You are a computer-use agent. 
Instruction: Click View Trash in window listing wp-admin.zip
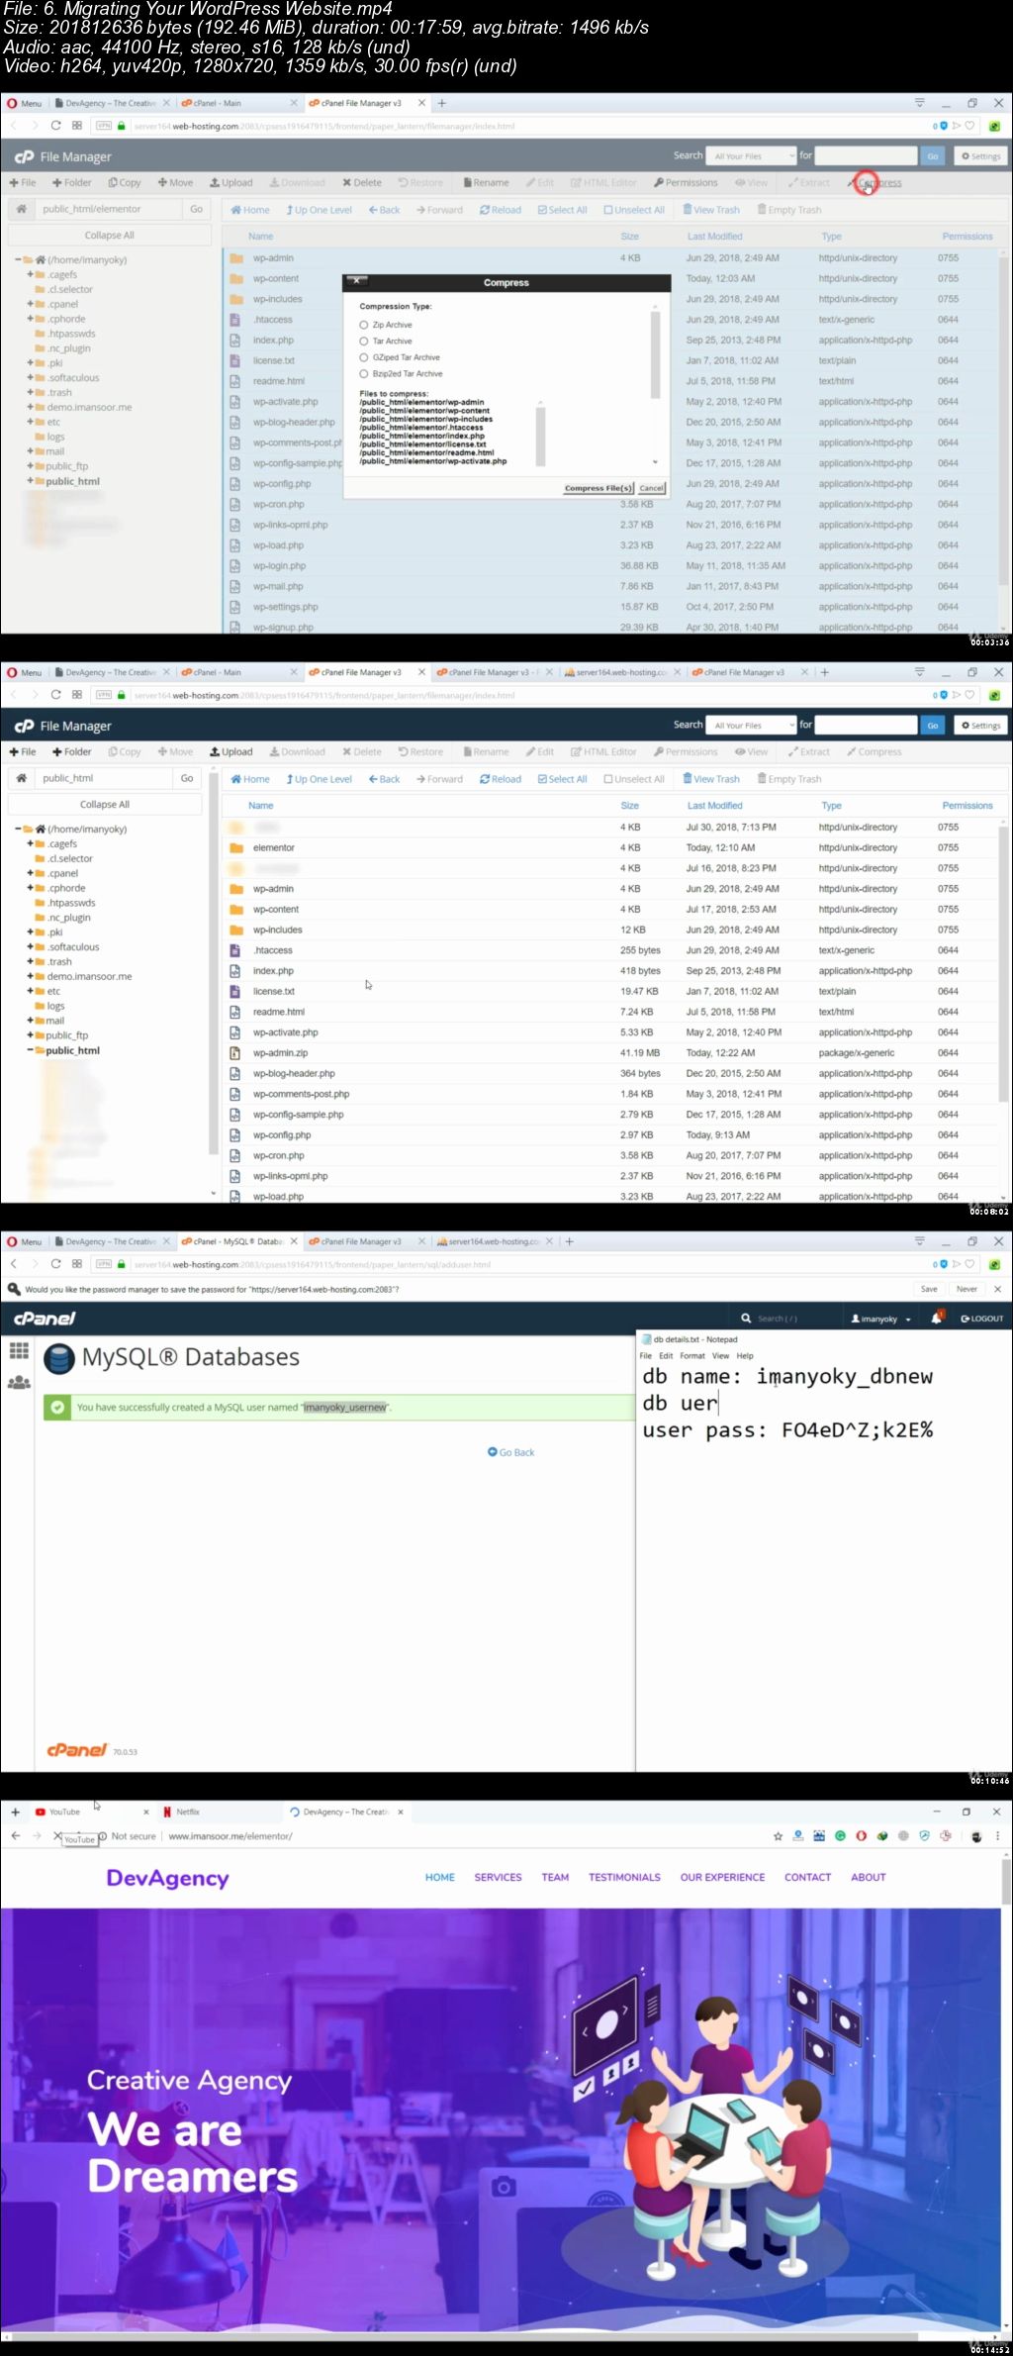click(x=711, y=779)
